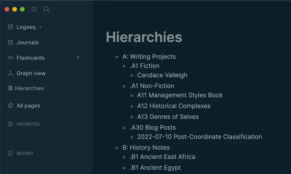Toggle the left sidebar hamburger menu icon
This screenshot has width=291, height=174.
(34, 10)
